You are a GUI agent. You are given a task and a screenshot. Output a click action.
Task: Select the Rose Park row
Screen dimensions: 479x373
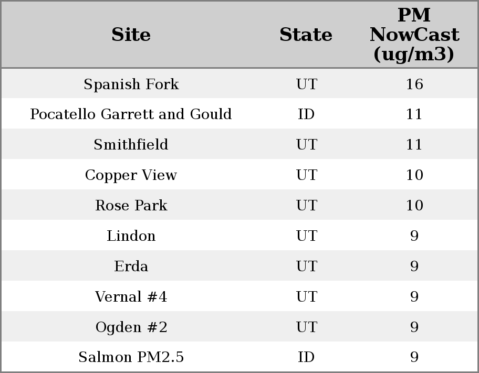(x=131, y=206)
